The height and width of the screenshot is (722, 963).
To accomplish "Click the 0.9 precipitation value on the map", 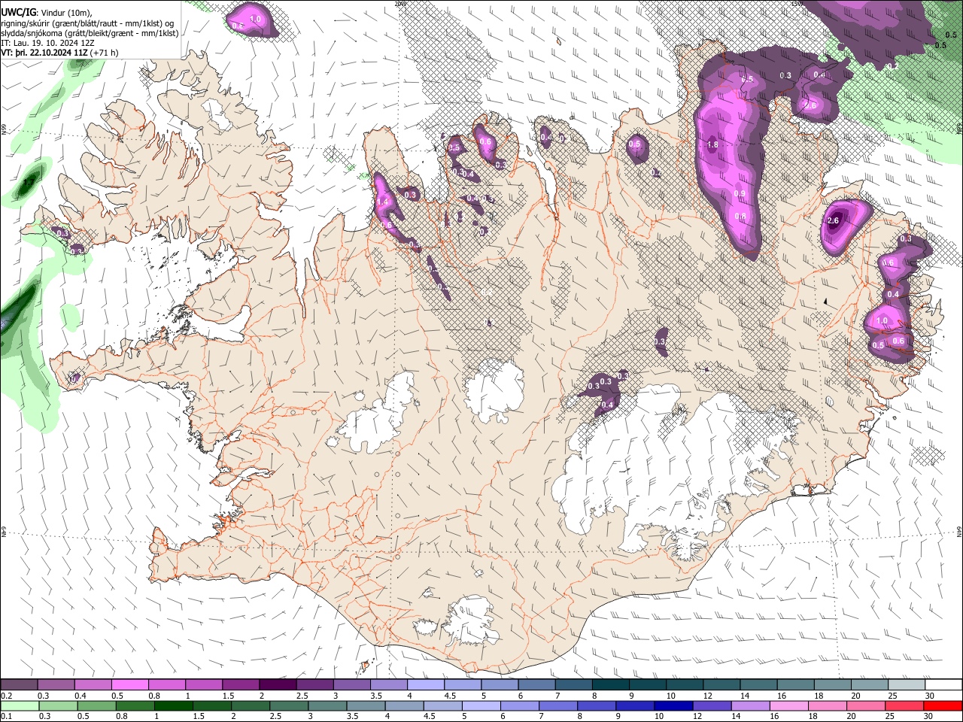I will coord(740,193).
